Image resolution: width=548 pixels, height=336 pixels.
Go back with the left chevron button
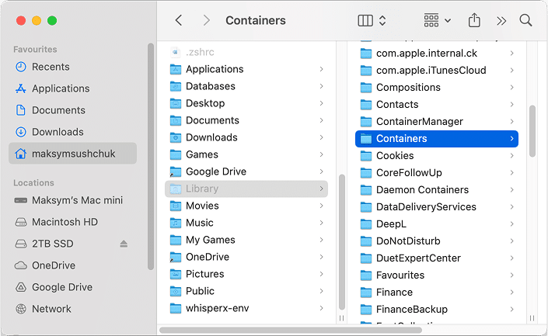tap(179, 20)
